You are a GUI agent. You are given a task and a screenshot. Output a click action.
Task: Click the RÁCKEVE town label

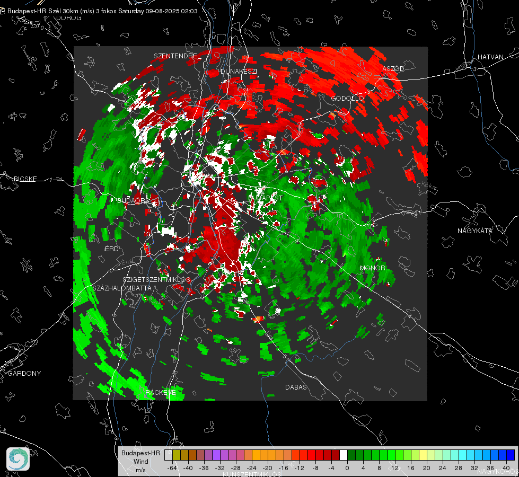coord(161,392)
